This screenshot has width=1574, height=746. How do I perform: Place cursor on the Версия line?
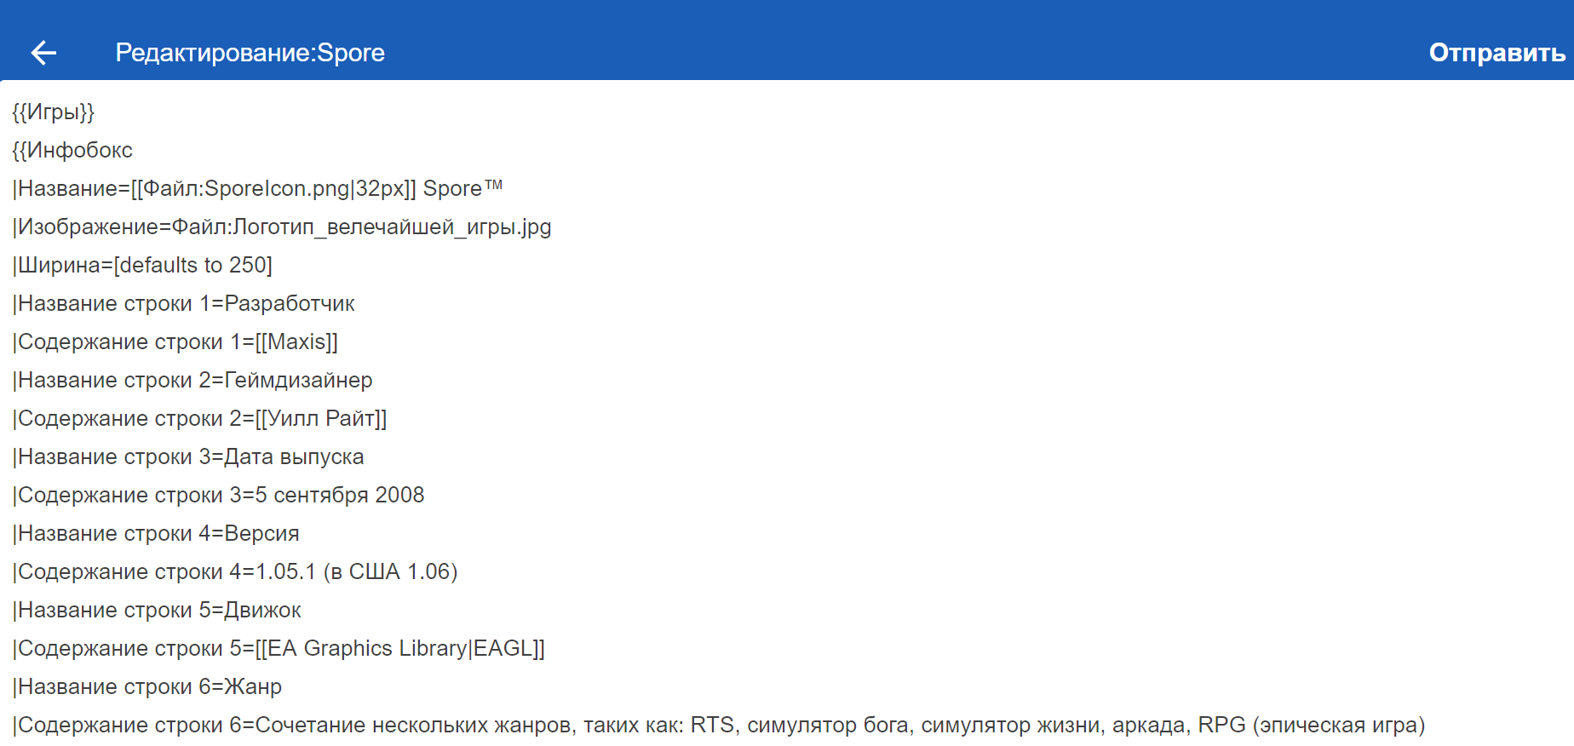[156, 533]
